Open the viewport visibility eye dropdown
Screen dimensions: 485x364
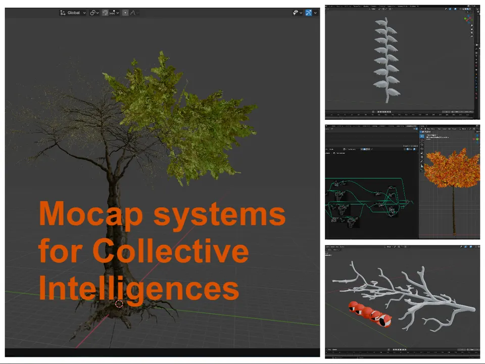[x=298, y=13]
